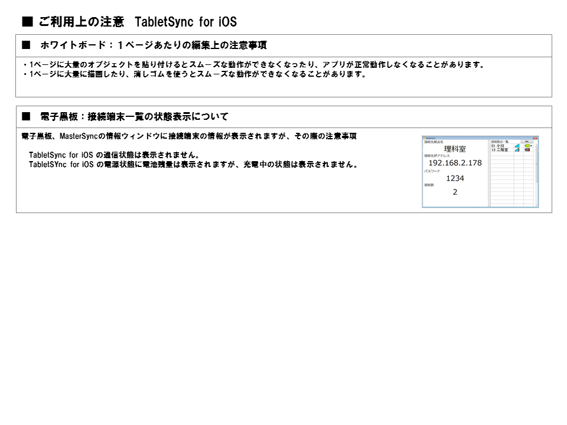
Task: Click the IP address 192.168.2.178
Action: pyautogui.click(x=455, y=163)
